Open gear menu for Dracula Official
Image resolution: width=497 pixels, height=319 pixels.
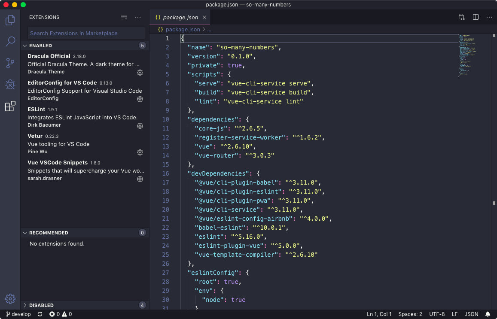point(140,73)
